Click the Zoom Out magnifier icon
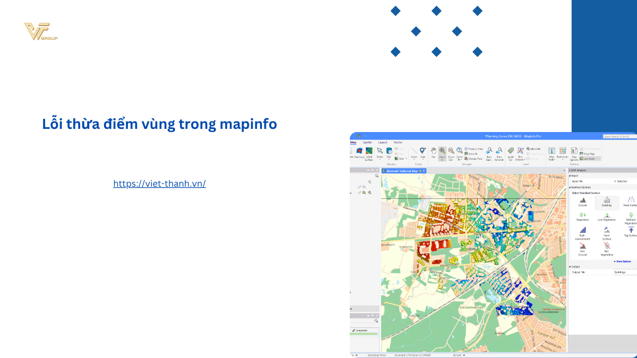This screenshot has height=358, width=637. point(451,152)
